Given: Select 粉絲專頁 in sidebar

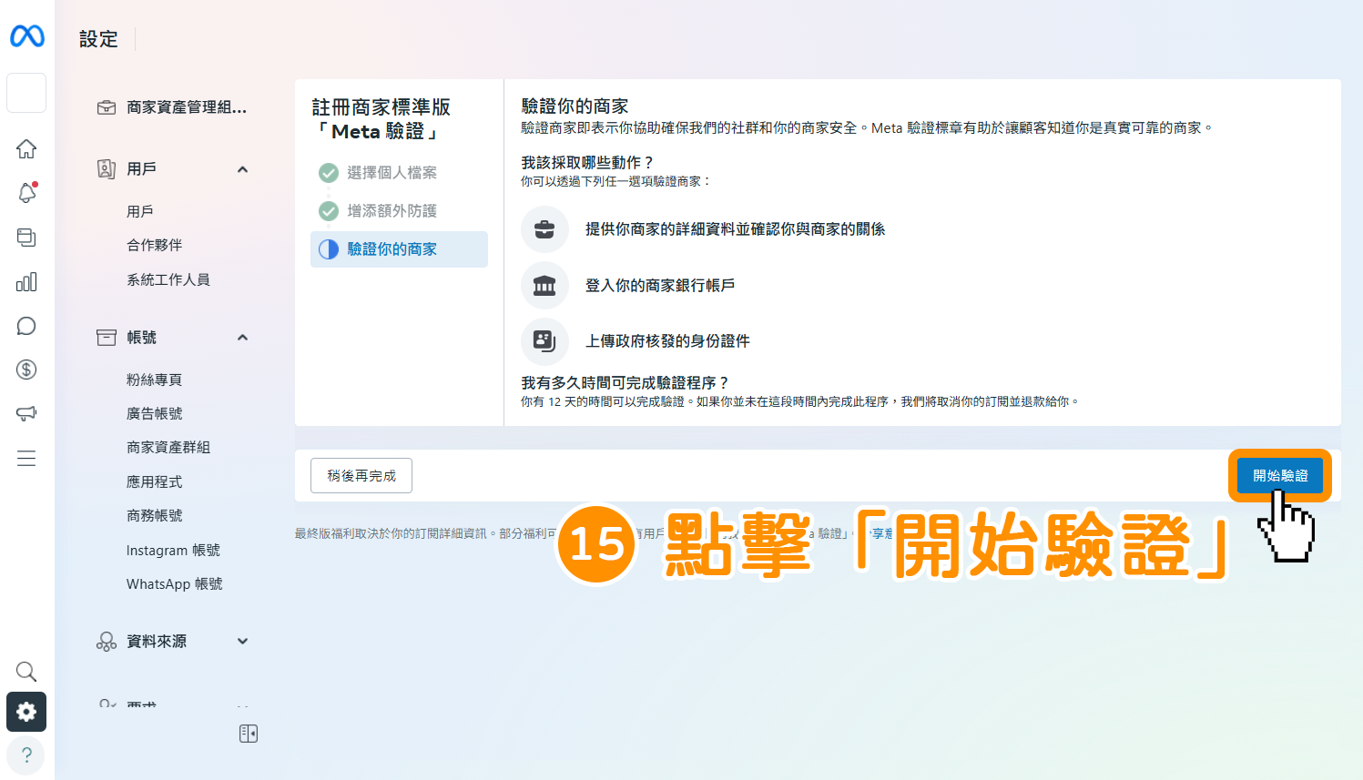Looking at the screenshot, I should (x=154, y=380).
